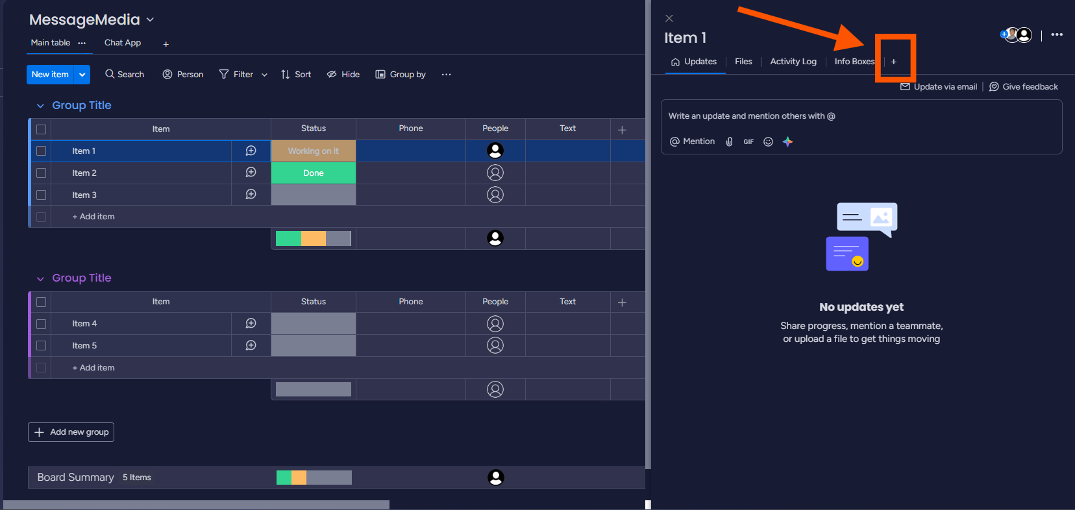
Task: Add a new board view with plus icon
Action: (x=166, y=44)
